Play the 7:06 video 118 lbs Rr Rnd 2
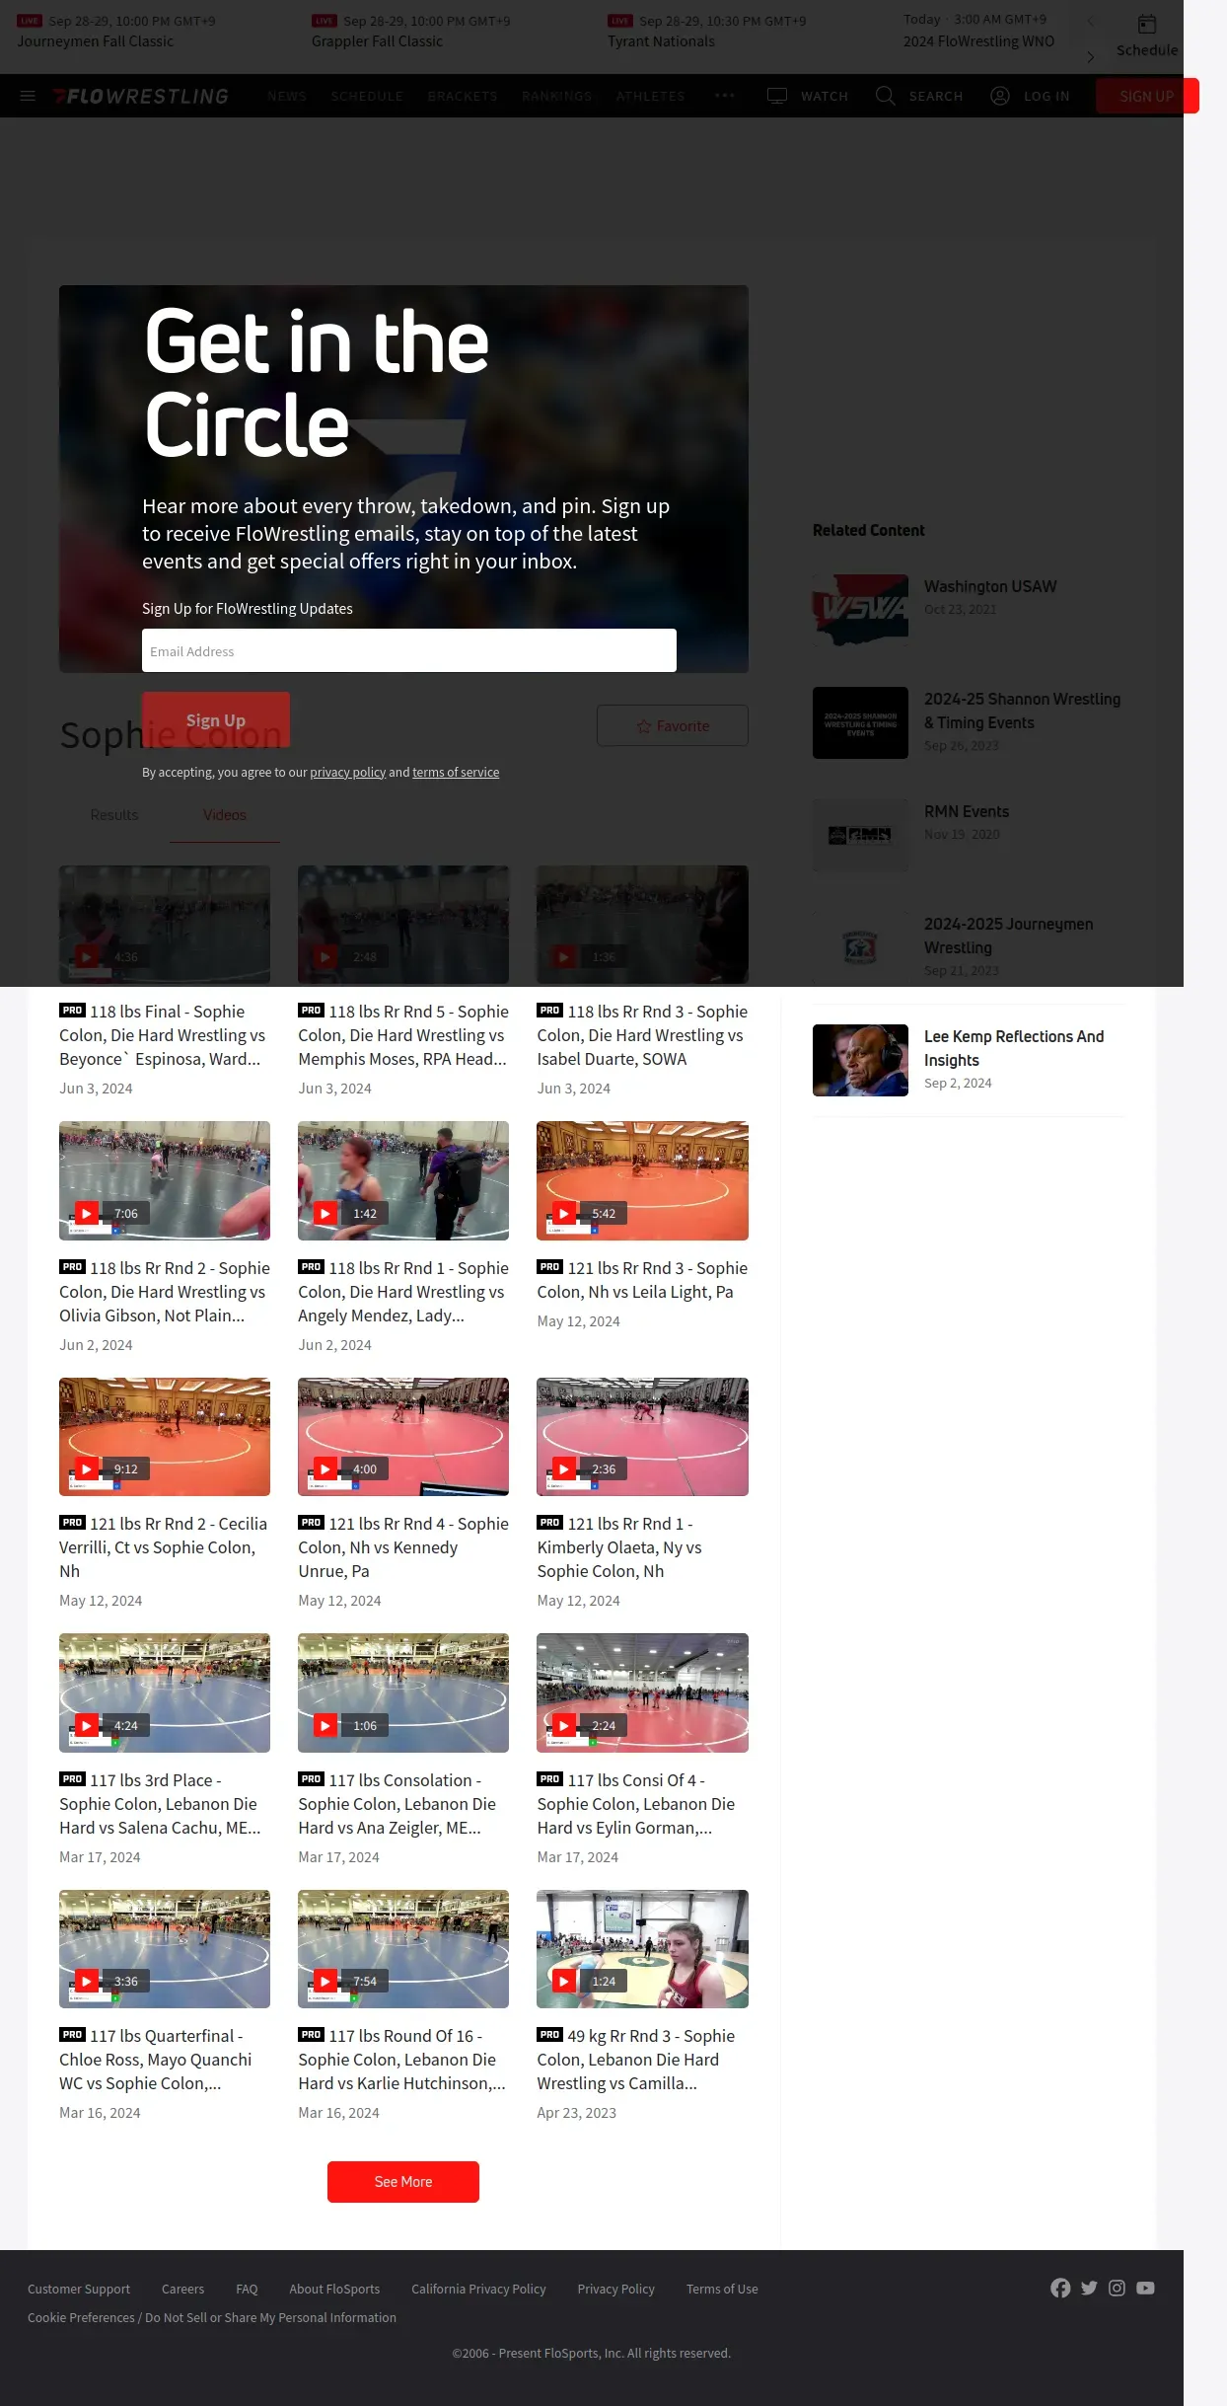 [x=165, y=1180]
